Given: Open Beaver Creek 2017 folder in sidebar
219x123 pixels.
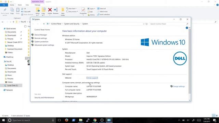Looking at the screenshot, I should coord(14,42).
